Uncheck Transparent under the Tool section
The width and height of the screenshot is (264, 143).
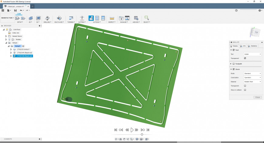click(x=245, y=58)
